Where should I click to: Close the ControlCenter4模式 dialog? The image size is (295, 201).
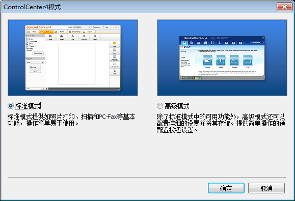[284, 7]
